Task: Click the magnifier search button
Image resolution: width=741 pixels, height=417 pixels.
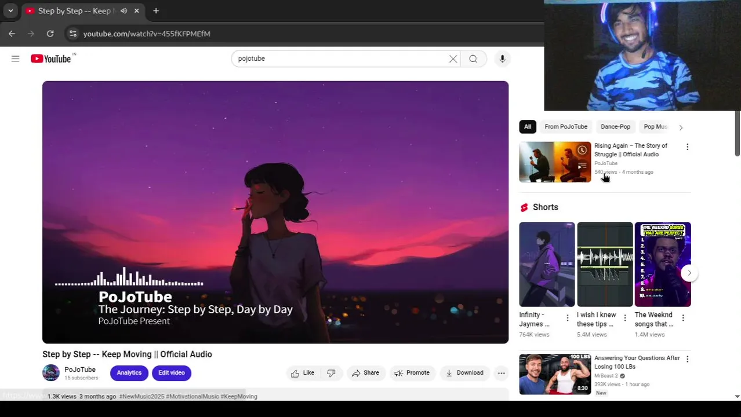Action: coord(473,58)
